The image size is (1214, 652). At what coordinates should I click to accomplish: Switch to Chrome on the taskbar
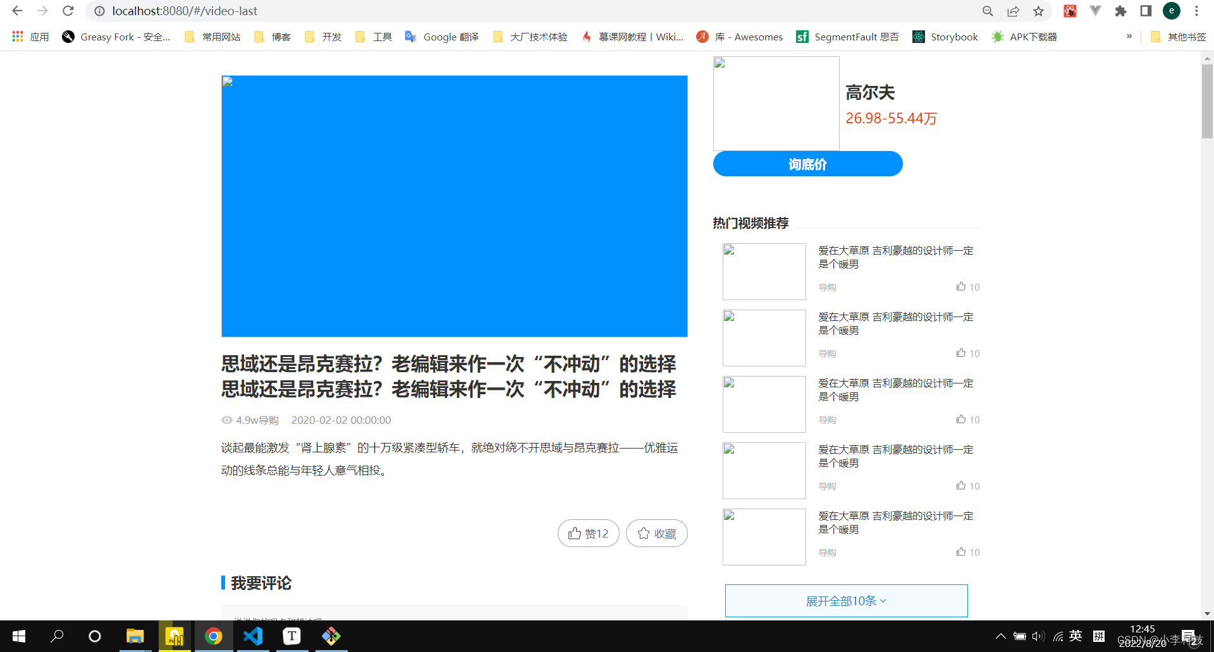pyautogui.click(x=214, y=636)
